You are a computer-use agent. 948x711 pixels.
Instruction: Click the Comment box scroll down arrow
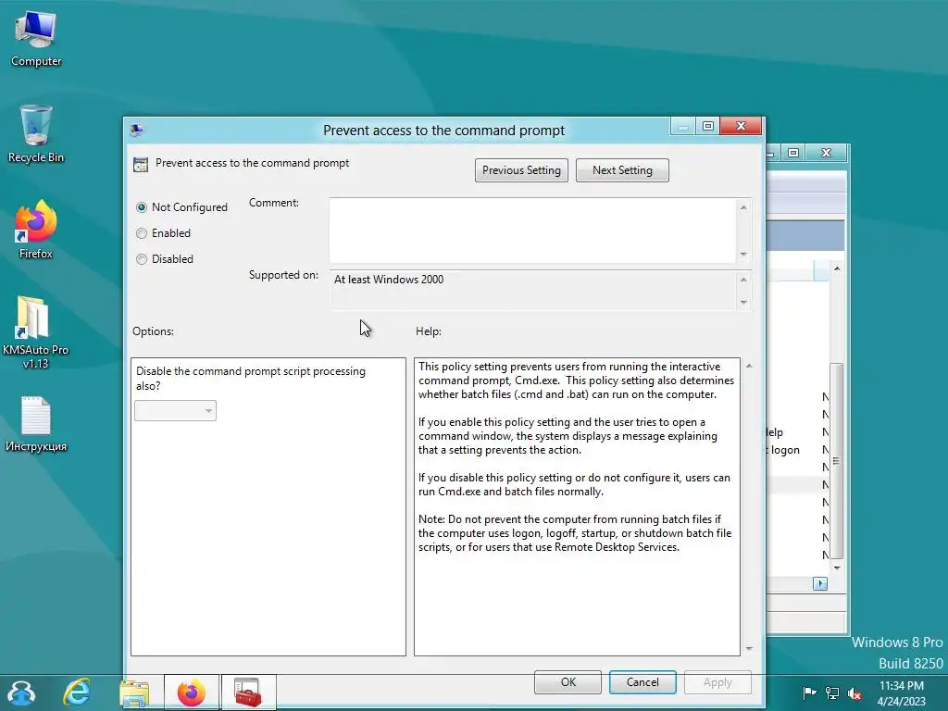tap(743, 255)
